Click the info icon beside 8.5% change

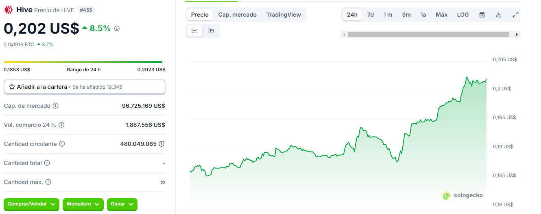[x=117, y=28]
